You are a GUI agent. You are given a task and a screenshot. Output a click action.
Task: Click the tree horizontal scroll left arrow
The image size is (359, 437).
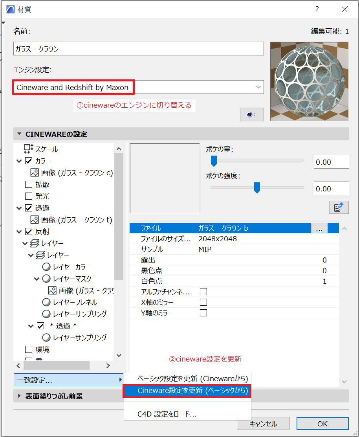click(x=18, y=365)
